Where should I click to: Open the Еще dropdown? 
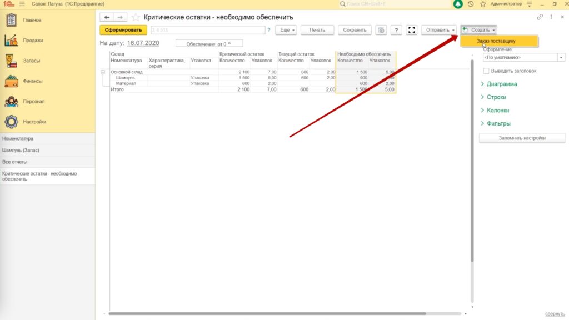click(x=286, y=30)
